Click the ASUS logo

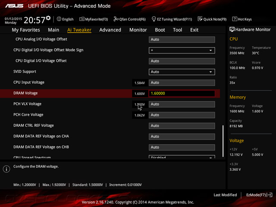tap(14, 6)
